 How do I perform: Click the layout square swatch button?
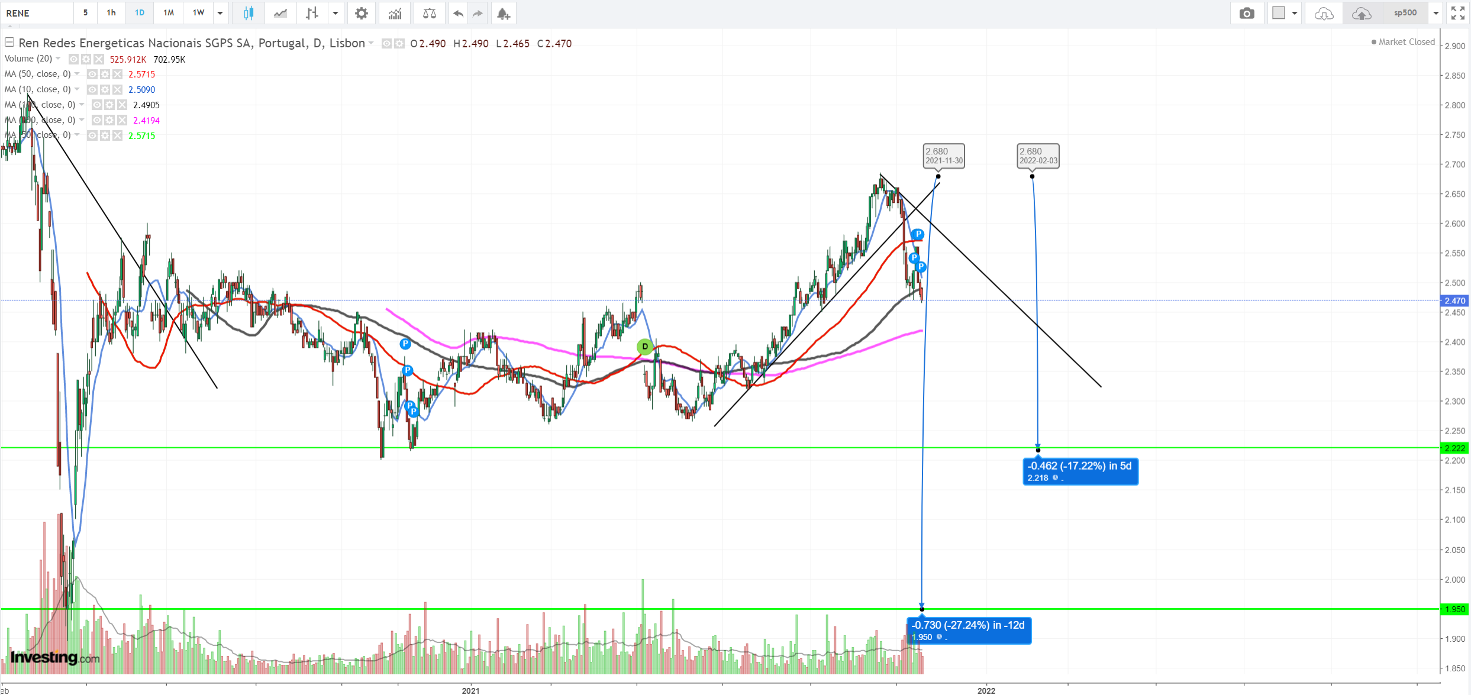(x=1278, y=13)
